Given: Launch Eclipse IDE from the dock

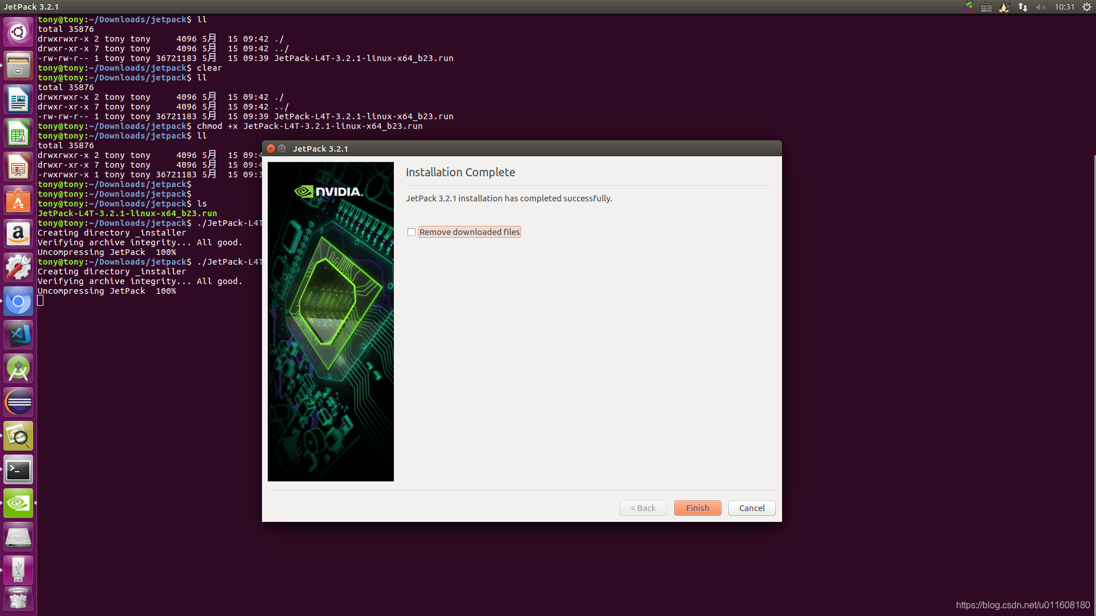Looking at the screenshot, I should pyautogui.click(x=18, y=402).
